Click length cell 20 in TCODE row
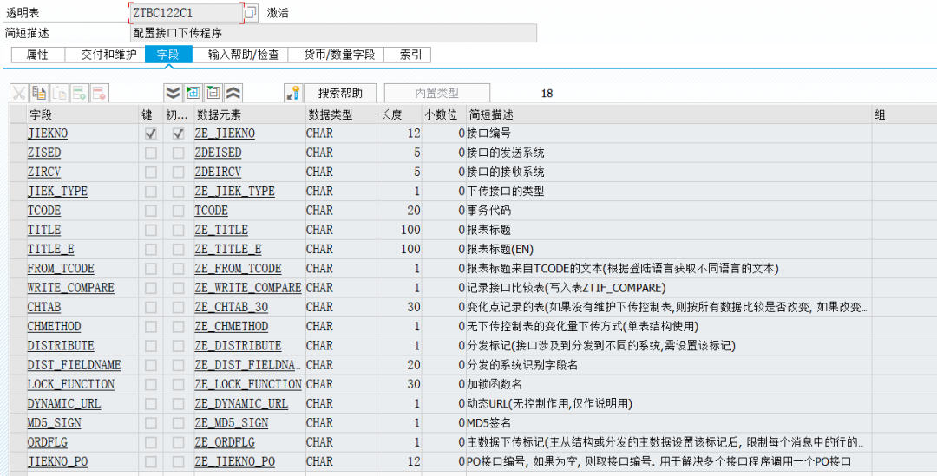 tap(399, 210)
